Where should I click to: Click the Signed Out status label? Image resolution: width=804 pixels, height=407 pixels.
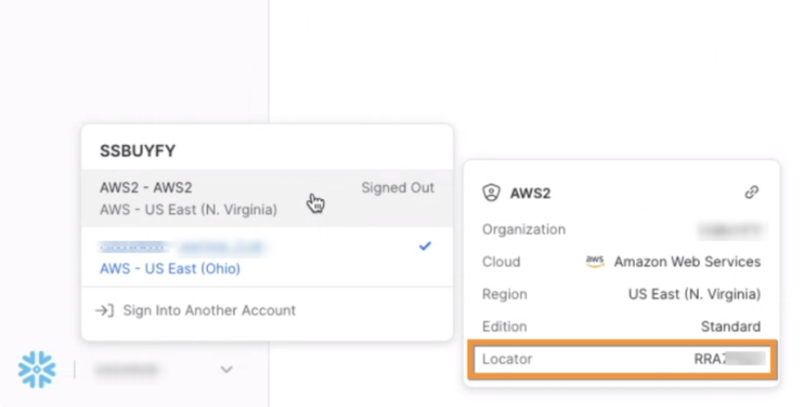pos(398,188)
